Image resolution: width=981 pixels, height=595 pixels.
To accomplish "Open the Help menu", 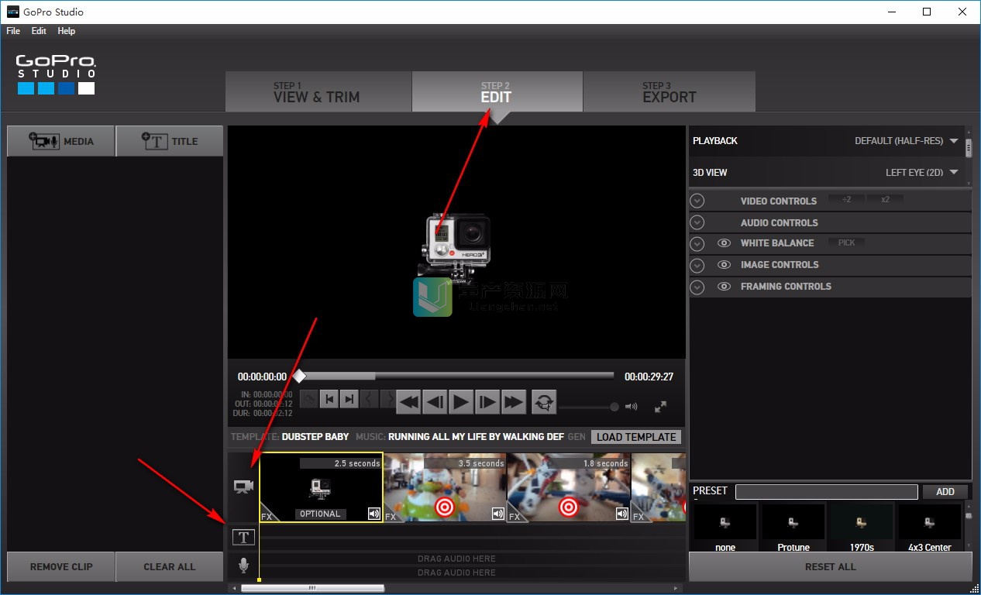I will point(67,31).
